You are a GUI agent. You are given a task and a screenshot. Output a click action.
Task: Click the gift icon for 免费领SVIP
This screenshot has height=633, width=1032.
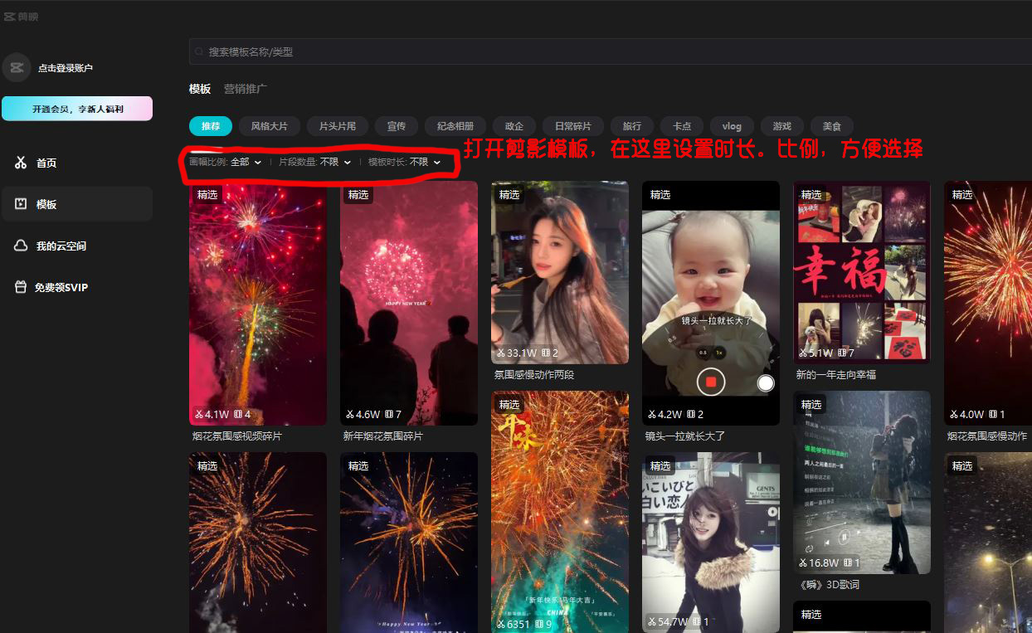coord(21,287)
